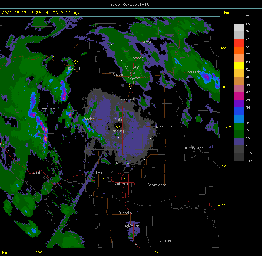Click the Blackfalds city label
This screenshot has width=262, height=256.
[x=134, y=68]
